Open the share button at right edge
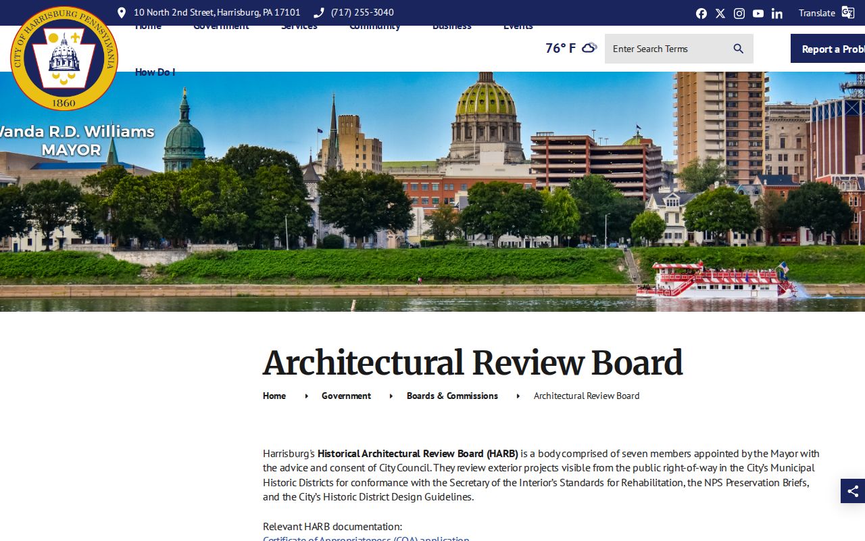Viewport: 865px width, 541px height. (853, 491)
